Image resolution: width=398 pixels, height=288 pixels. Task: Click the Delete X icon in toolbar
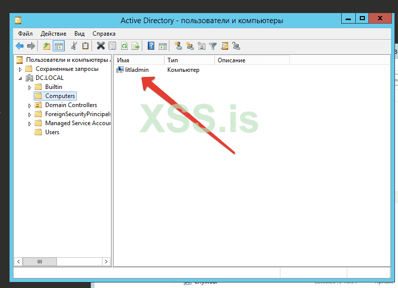101,46
